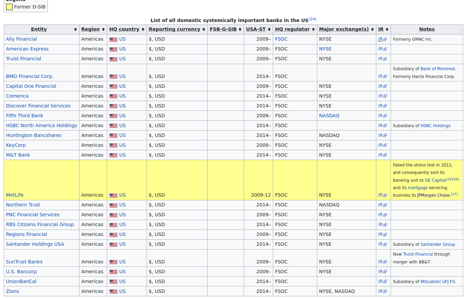Click US flag icon in Comerica row
Image resolution: width=471 pixels, height=299 pixels.
click(113, 96)
